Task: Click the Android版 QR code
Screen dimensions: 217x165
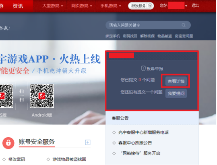Action: [x=42, y=96]
